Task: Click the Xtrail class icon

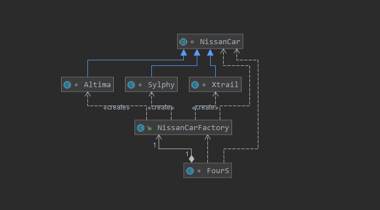Action: pyautogui.click(x=195, y=85)
